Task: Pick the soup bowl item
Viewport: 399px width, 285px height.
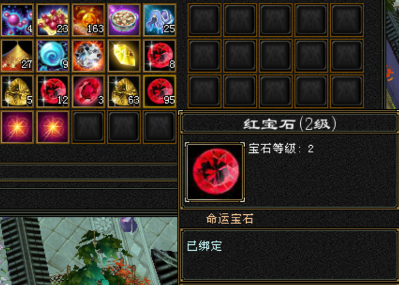Action: [x=124, y=20]
